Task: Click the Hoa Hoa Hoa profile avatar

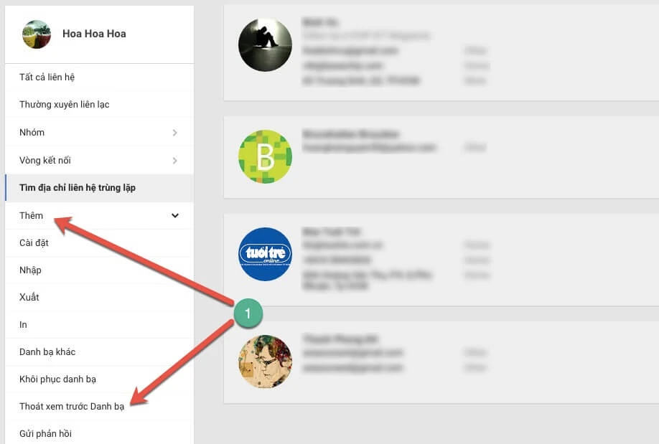Action: 37,34
